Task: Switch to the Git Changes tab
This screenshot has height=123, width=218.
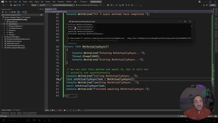Action: 17,110
